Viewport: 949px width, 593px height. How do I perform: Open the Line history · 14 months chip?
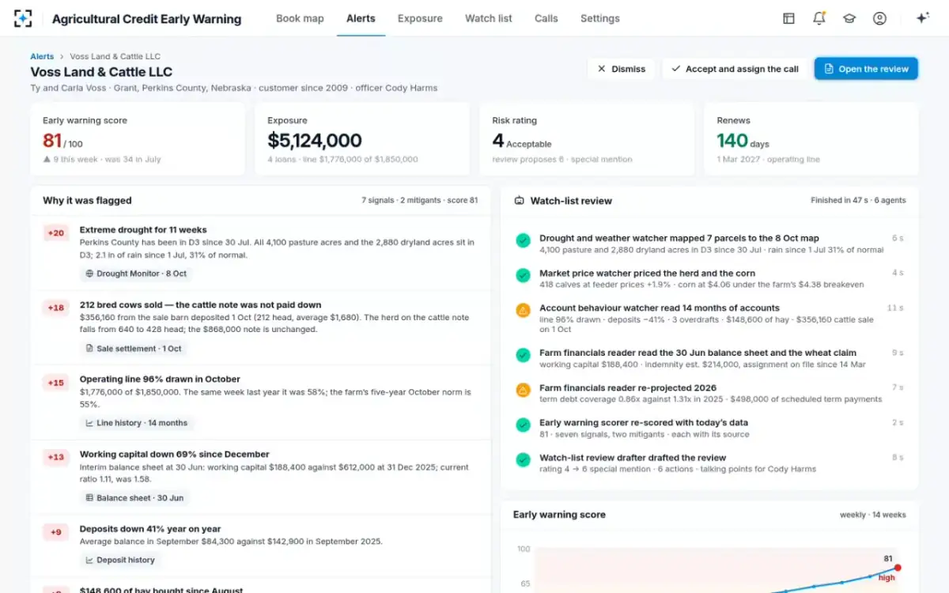point(137,423)
